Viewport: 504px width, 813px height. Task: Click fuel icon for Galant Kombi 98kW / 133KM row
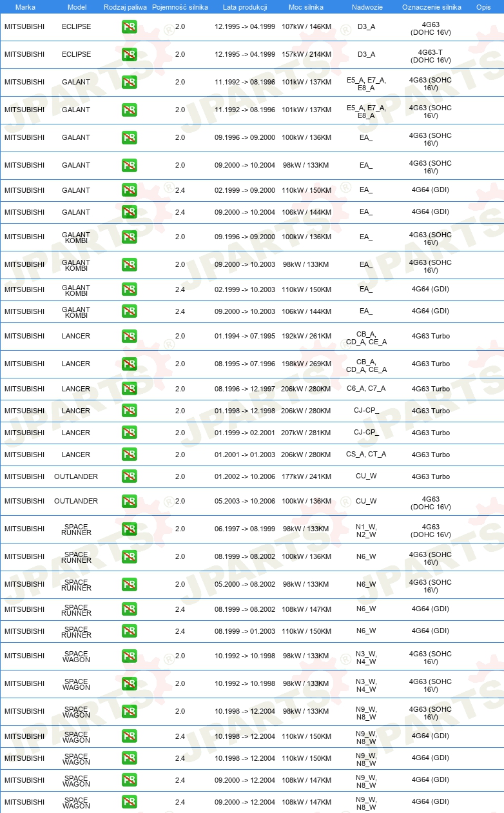point(129,264)
